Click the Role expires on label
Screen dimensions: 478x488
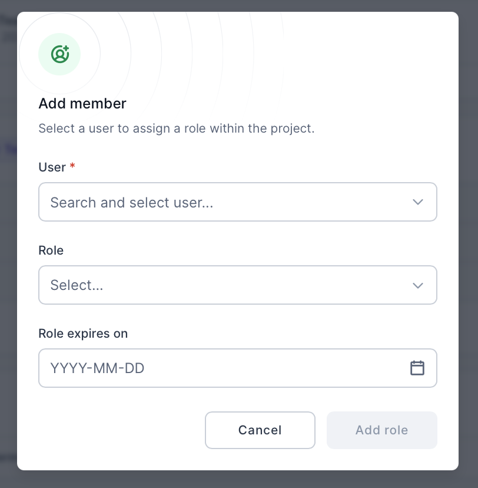click(x=82, y=334)
